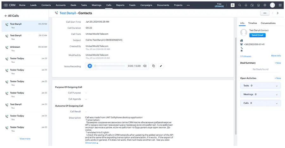Edit the voice recording pencil icon
The height and width of the screenshot is (148, 285).
click(x=161, y=66)
